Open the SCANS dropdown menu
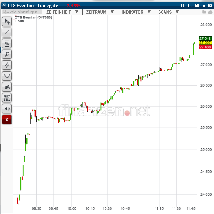Viewport: 214px width, 214px height. tap(168, 12)
